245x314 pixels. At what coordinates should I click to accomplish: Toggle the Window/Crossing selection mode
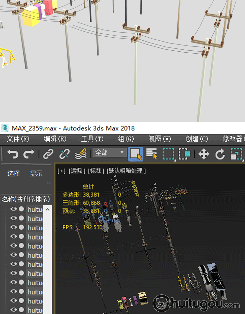coord(185,154)
